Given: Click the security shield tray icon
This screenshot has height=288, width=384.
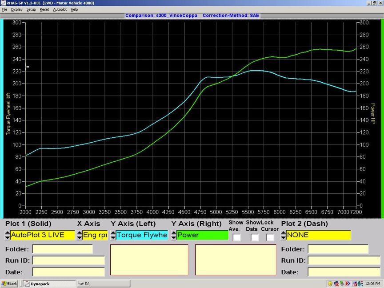Looking at the screenshot, I should point(330,284).
